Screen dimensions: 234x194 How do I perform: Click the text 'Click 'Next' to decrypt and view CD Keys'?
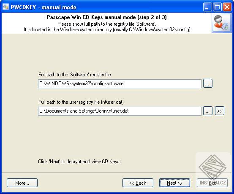(79, 162)
